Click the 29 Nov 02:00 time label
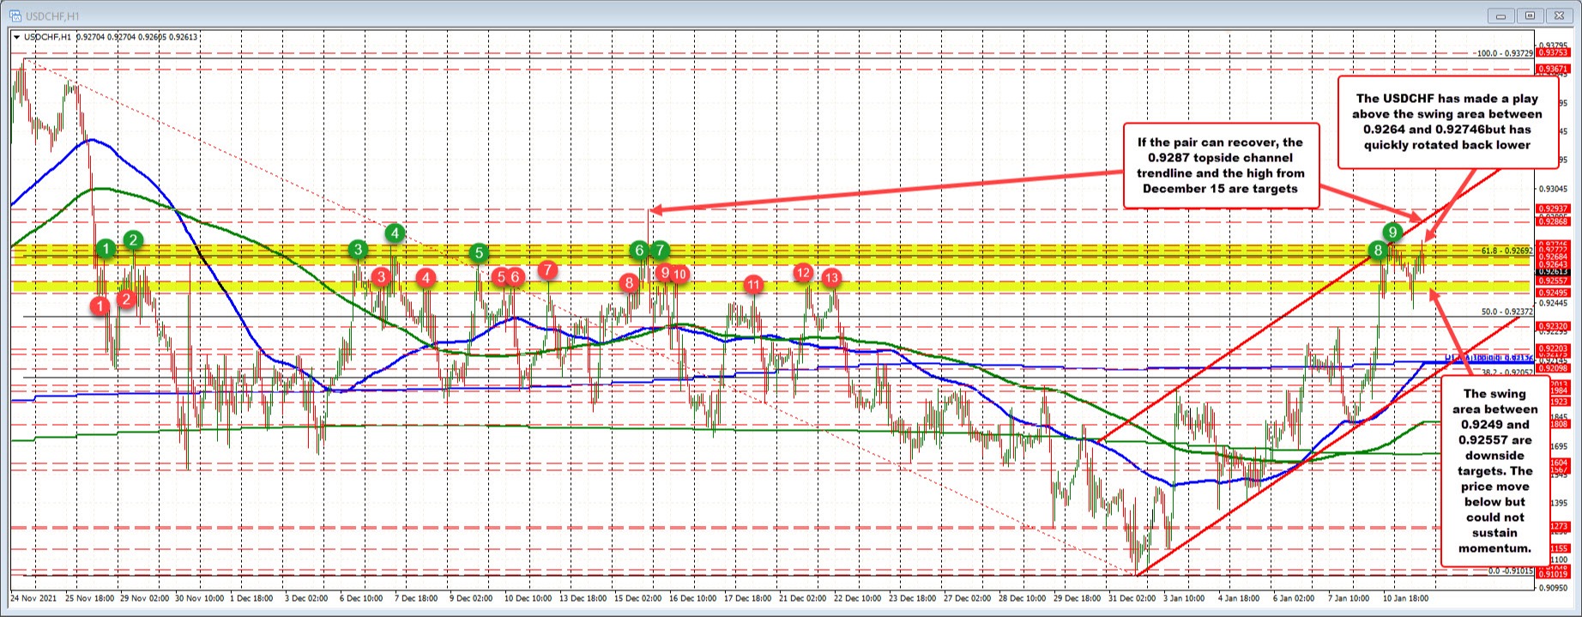 click(145, 598)
